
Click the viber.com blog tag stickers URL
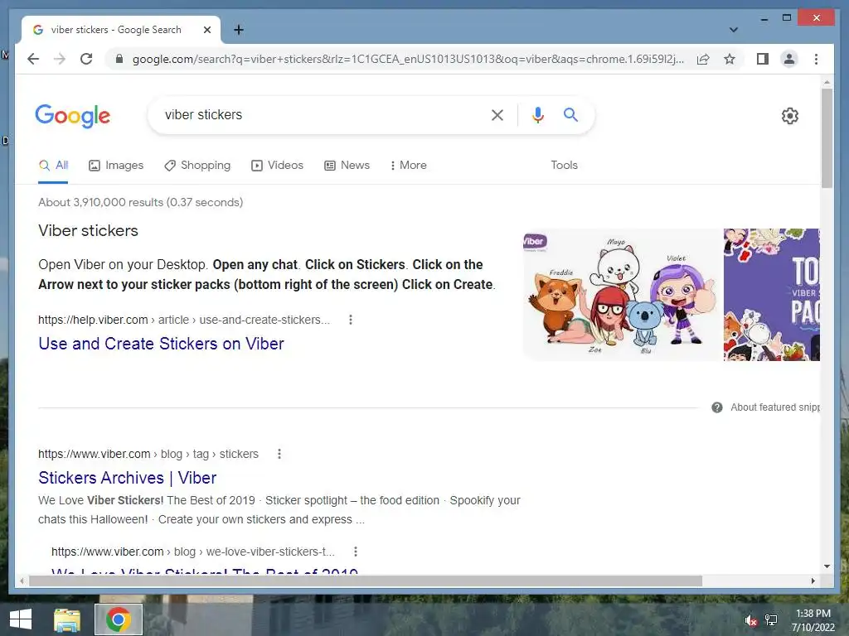(148, 454)
